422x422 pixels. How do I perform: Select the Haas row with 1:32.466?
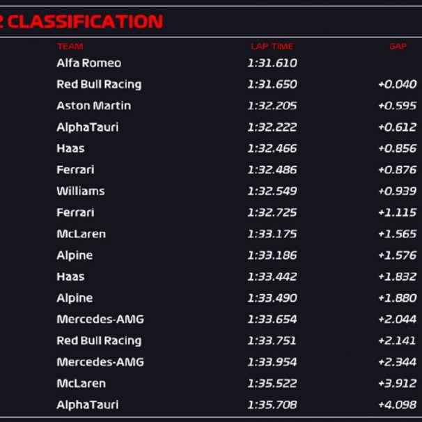tap(211, 148)
